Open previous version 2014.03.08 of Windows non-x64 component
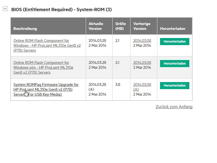This screenshot has width=217, height=163. [x=142, y=40]
